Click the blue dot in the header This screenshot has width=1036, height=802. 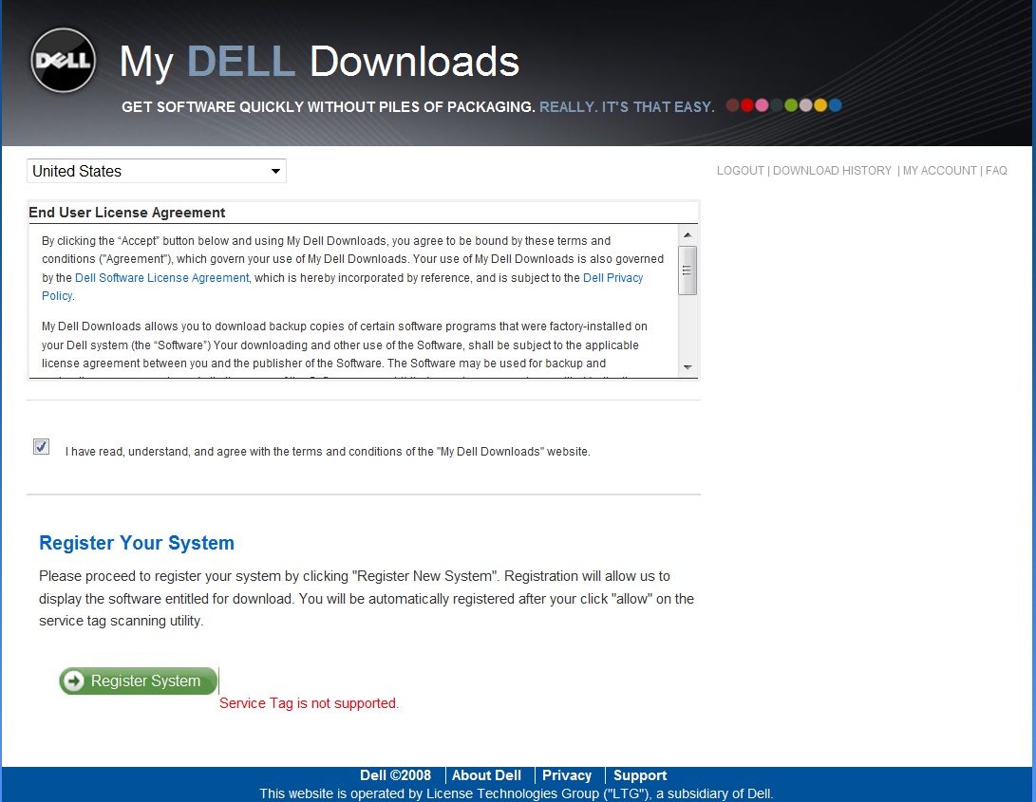click(x=835, y=105)
